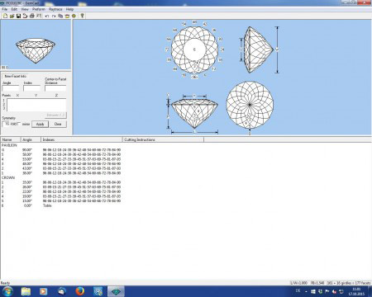Click the Help question-mark toolbar icon

[82, 16]
